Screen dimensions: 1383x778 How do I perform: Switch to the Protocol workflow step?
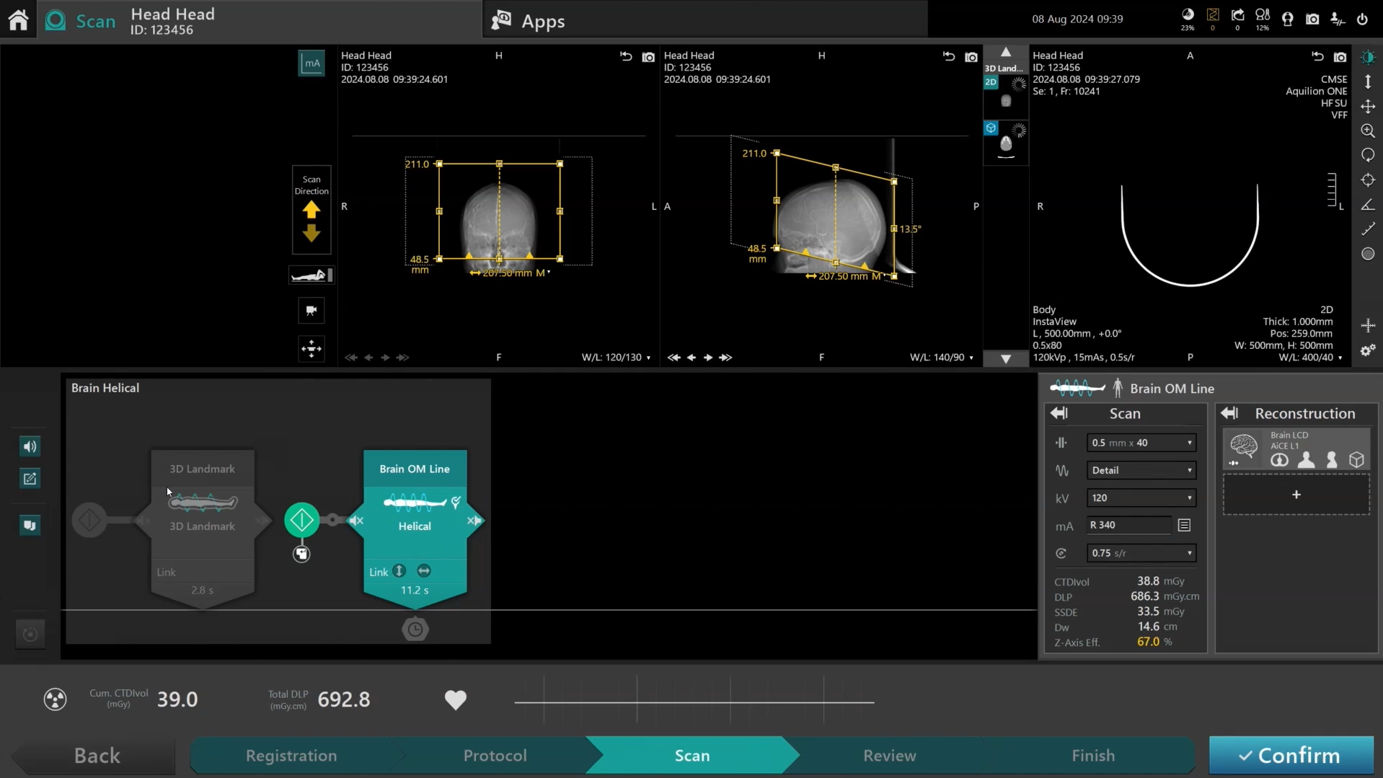[x=495, y=756]
